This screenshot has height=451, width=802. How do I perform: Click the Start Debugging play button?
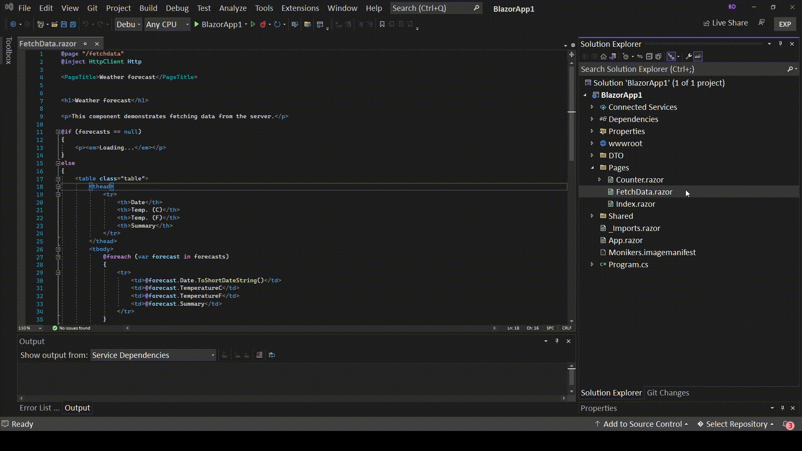197,24
